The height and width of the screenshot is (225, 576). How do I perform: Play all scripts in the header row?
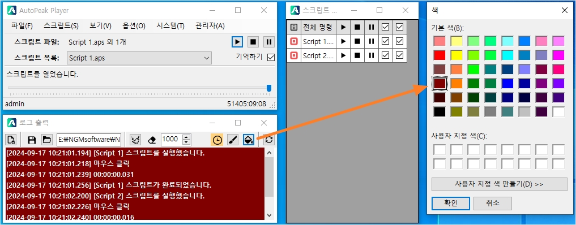(343, 27)
